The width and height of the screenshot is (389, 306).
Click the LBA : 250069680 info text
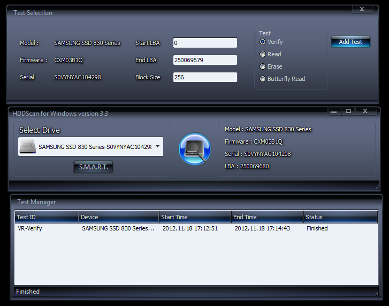pos(247,166)
